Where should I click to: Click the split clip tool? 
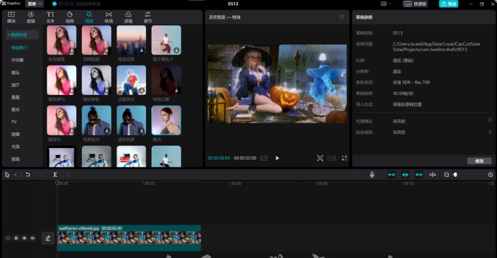(55, 174)
